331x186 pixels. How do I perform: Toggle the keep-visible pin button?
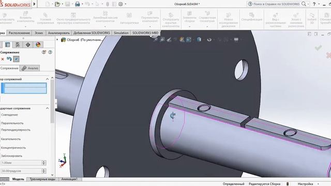[16, 59]
